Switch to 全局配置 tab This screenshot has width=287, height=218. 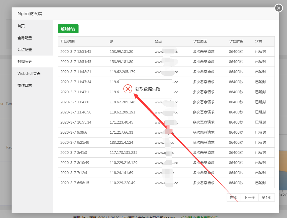25,38
